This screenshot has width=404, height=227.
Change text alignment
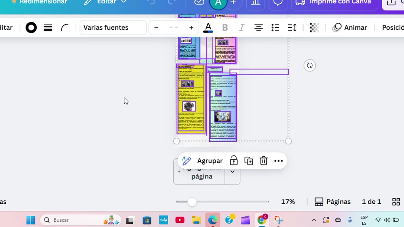[258, 28]
